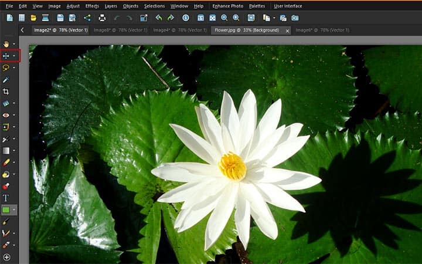422x264 pixels.
Task: Switch to Image8 tab
Action: pos(120,30)
